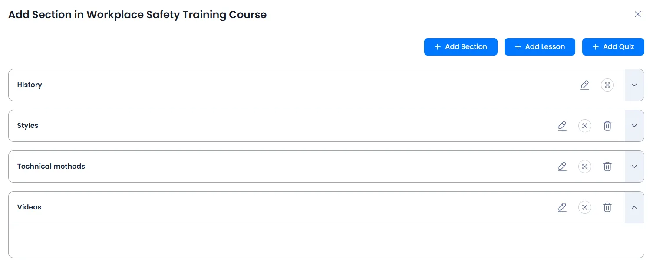This screenshot has width=653, height=268.
Task: Click the move handle for Videos
Action: pyautogui.click(x=584, y=207)
